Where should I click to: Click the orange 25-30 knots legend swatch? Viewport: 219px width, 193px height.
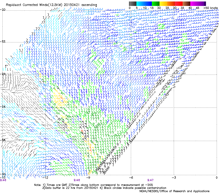(171, 4)
